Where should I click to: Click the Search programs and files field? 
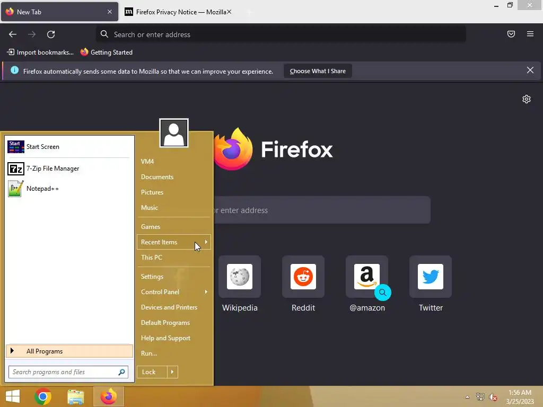(68, 372)
